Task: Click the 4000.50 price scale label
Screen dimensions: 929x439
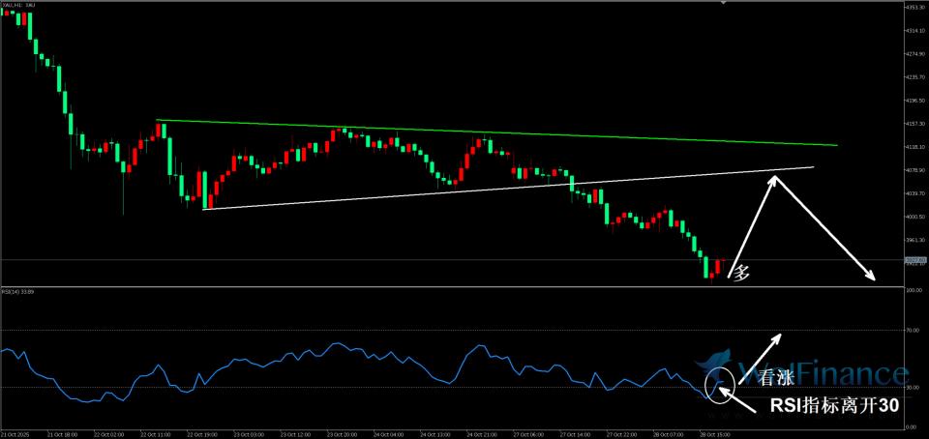Action: [914, 217]
